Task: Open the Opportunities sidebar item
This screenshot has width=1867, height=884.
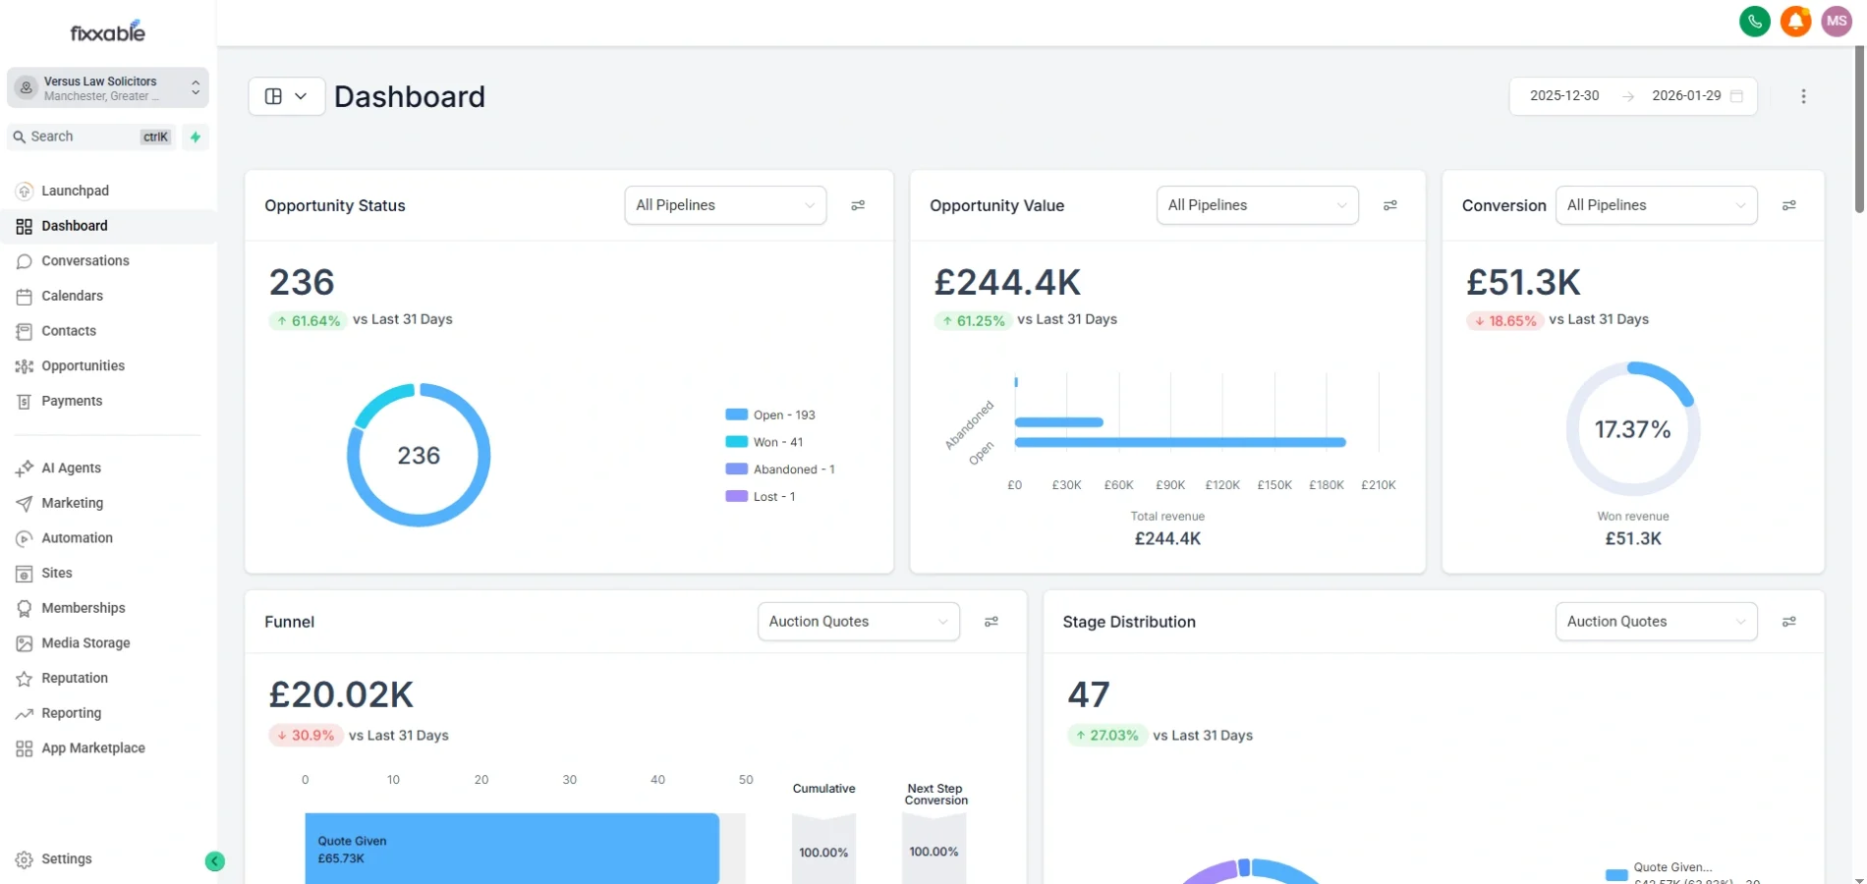Action: (x=83, y=366)
